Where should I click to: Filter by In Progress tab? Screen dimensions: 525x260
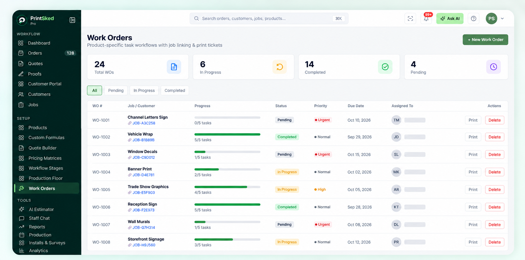click(x=144, y=90)
